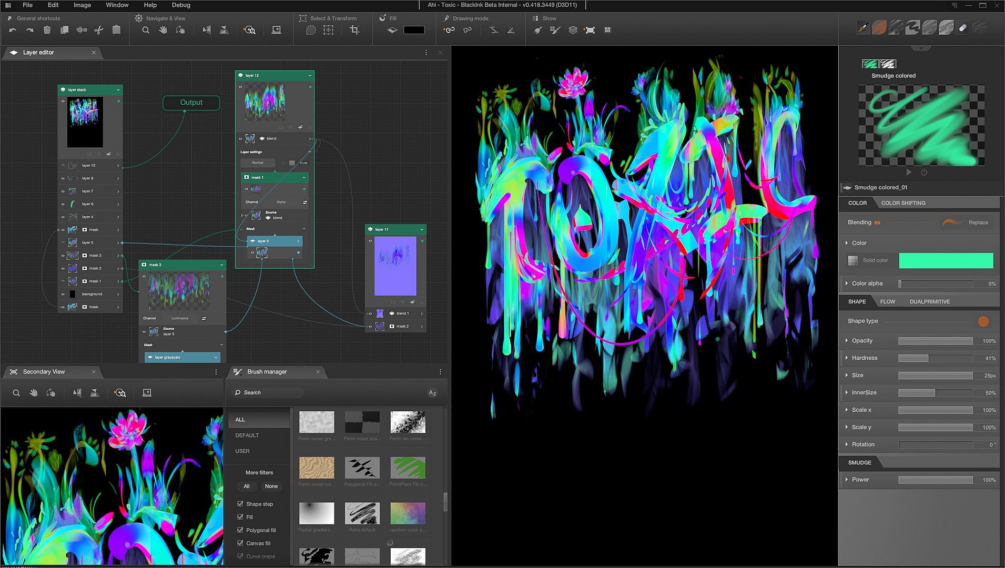Click the A-Z sort icon in Brush manager
This screenshot has height=568, width=1005.
tap(432, 393)
